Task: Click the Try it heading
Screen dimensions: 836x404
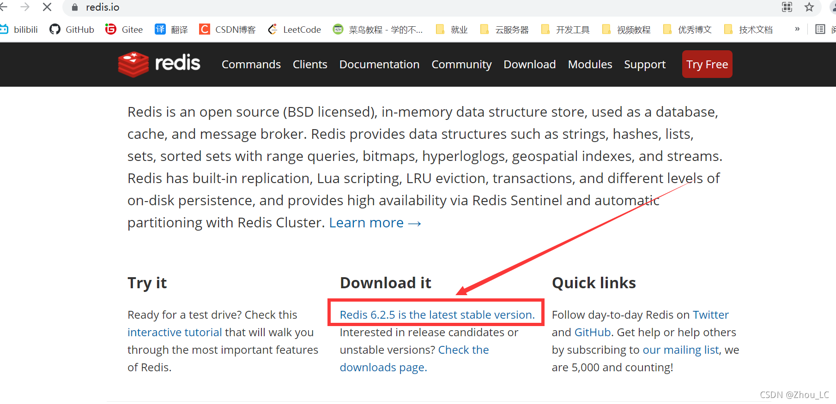Action: click(147, 283)
